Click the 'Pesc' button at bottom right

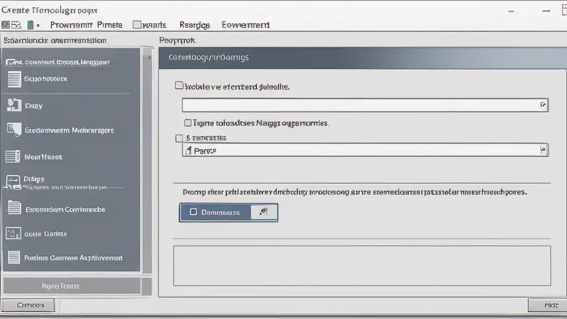tap(548, 305)
